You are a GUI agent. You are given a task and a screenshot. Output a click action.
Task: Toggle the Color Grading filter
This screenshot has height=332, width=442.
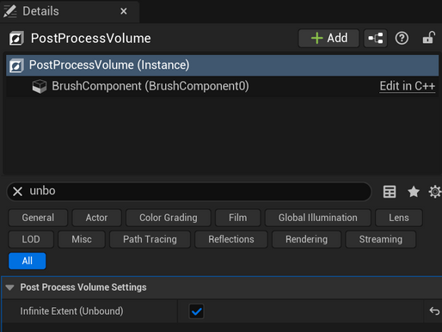click(169, 218)
